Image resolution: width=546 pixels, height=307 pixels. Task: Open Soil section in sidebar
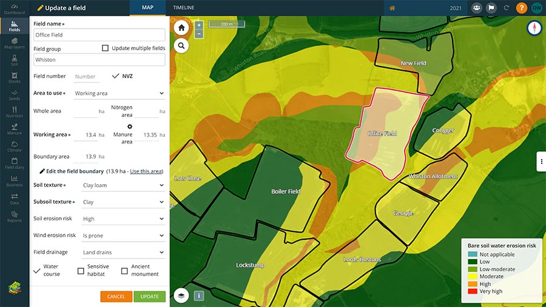(x=15, y=59)
